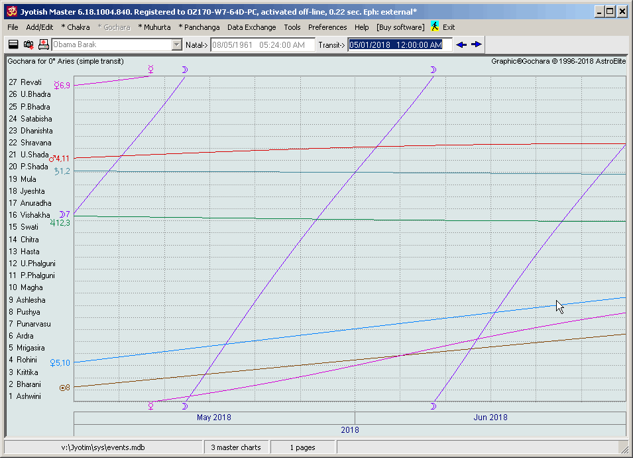Open the Muhurta menu

coord(154,27)
